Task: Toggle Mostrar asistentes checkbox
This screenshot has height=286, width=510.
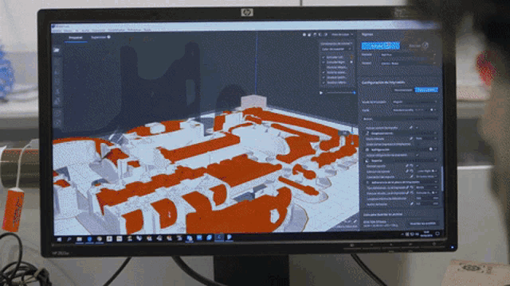Action: (324, 72)
